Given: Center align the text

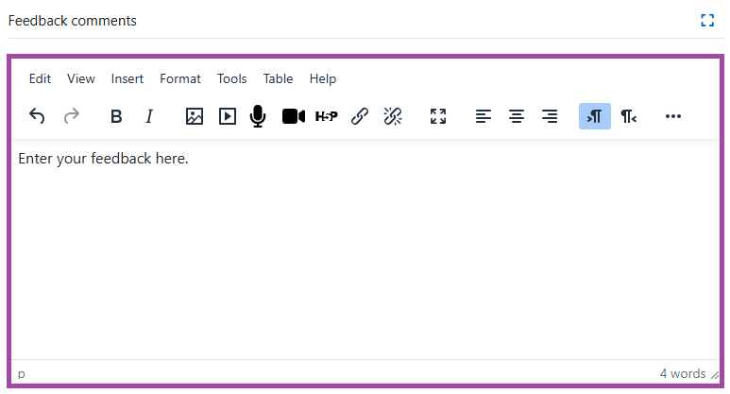Looking at the screenshot, I should pyautogui.click(x=517, y=116).
